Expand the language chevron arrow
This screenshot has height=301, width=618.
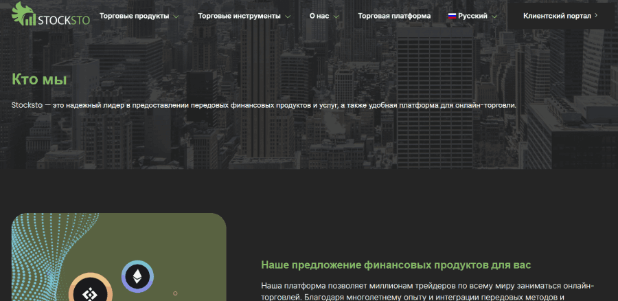click(494, 16)
